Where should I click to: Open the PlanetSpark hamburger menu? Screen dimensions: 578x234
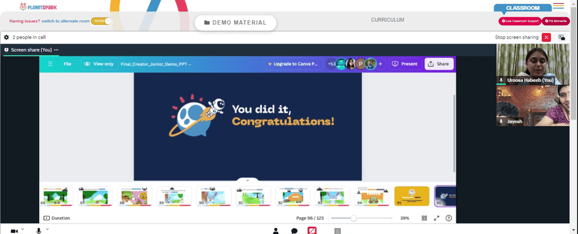click(558, 6)
